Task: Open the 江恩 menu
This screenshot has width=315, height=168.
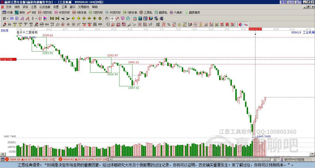Action: click(x=34, y=7)
